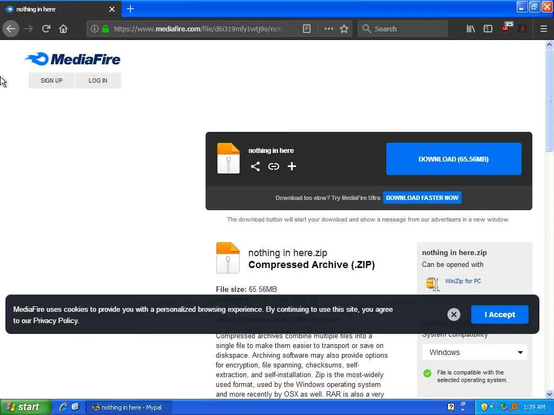Accept cookies with I Accept button
Viewport: 554px width, 415px height.
[x=499, y=314]
